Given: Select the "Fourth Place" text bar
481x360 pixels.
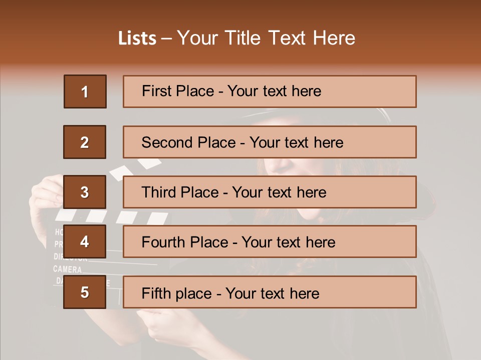Looking at the screenshot, I should pyautogui.click(x=270, y=241).
